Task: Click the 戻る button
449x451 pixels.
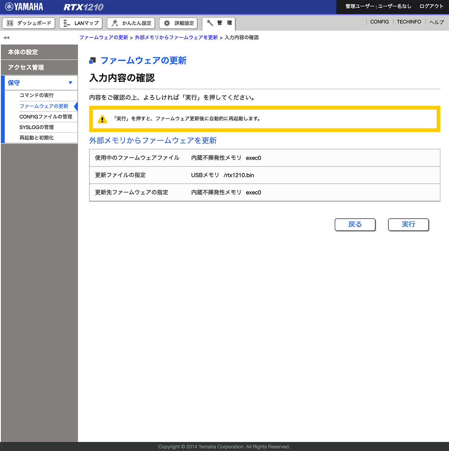Action: click(355, 225)
